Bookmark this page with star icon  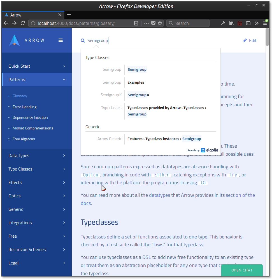click(x=160, y=23)
